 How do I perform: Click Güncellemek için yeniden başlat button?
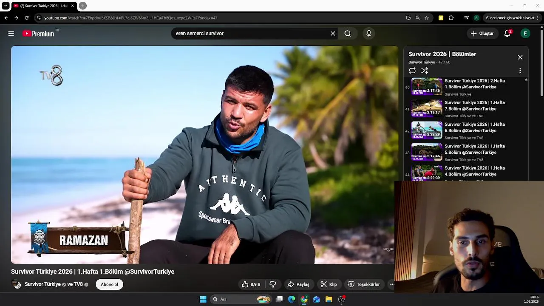point(510,18)
